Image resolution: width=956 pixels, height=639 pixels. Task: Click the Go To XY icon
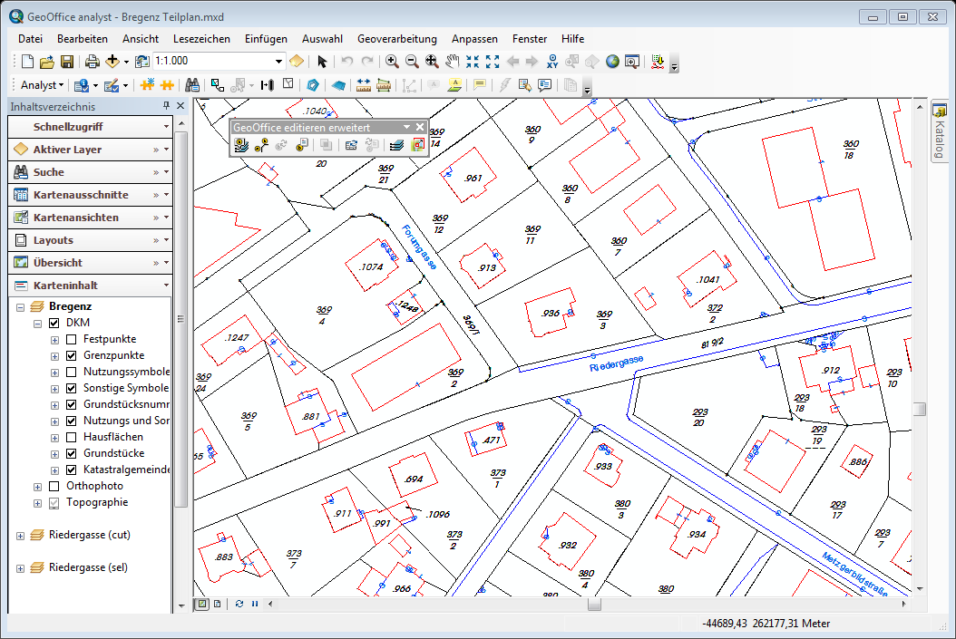(x=552, y=62)
